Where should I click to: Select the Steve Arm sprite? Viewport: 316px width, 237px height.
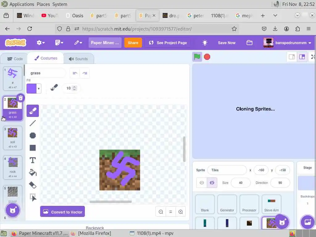(271, 204)
